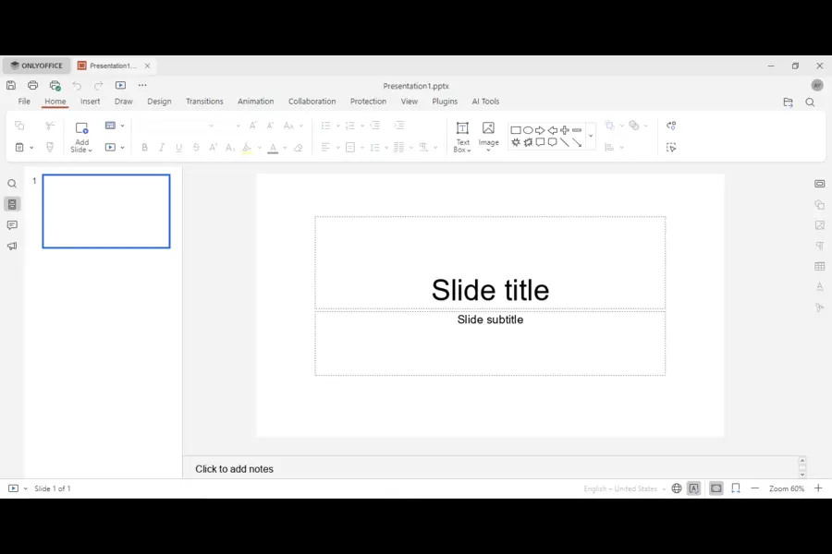Image resolution: width=832 pixels, height=554 pixels.
Task: Toggle Subscript formatting
Action: pos(230,148)
